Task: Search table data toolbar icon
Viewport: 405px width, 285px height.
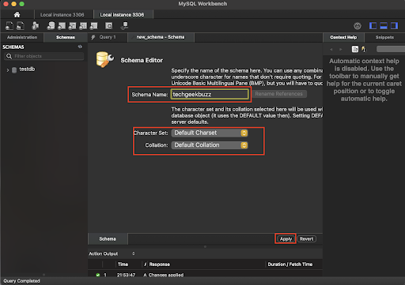Action: click(108, 26)
